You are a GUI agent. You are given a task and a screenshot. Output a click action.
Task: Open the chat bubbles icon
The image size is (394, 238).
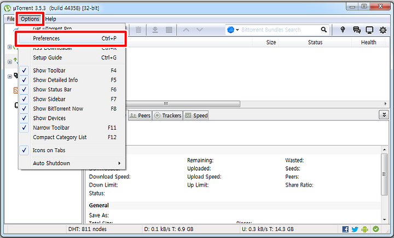(x=357, y=30)
